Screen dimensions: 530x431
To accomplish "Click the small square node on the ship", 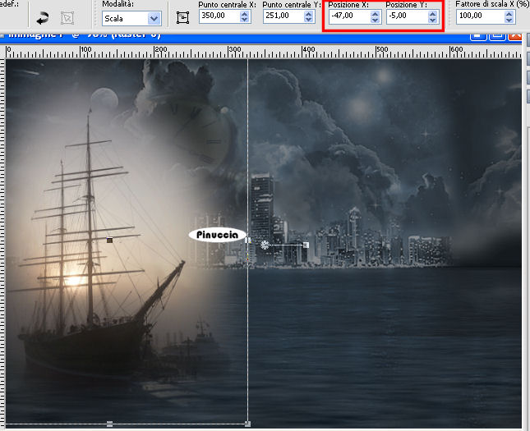I will click(109, 241).
